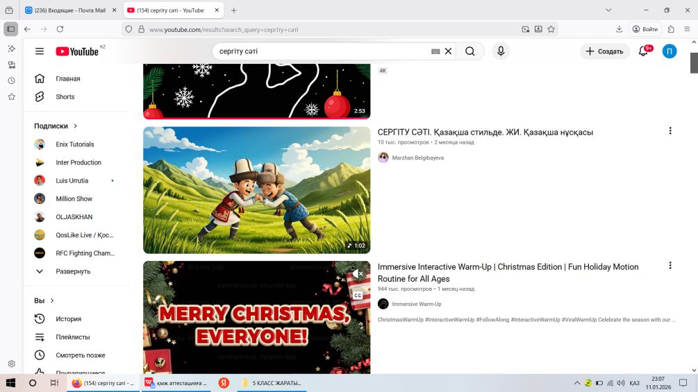Open account avatar menu
Viewport: 698px width, 392px height.
[669, 51]
